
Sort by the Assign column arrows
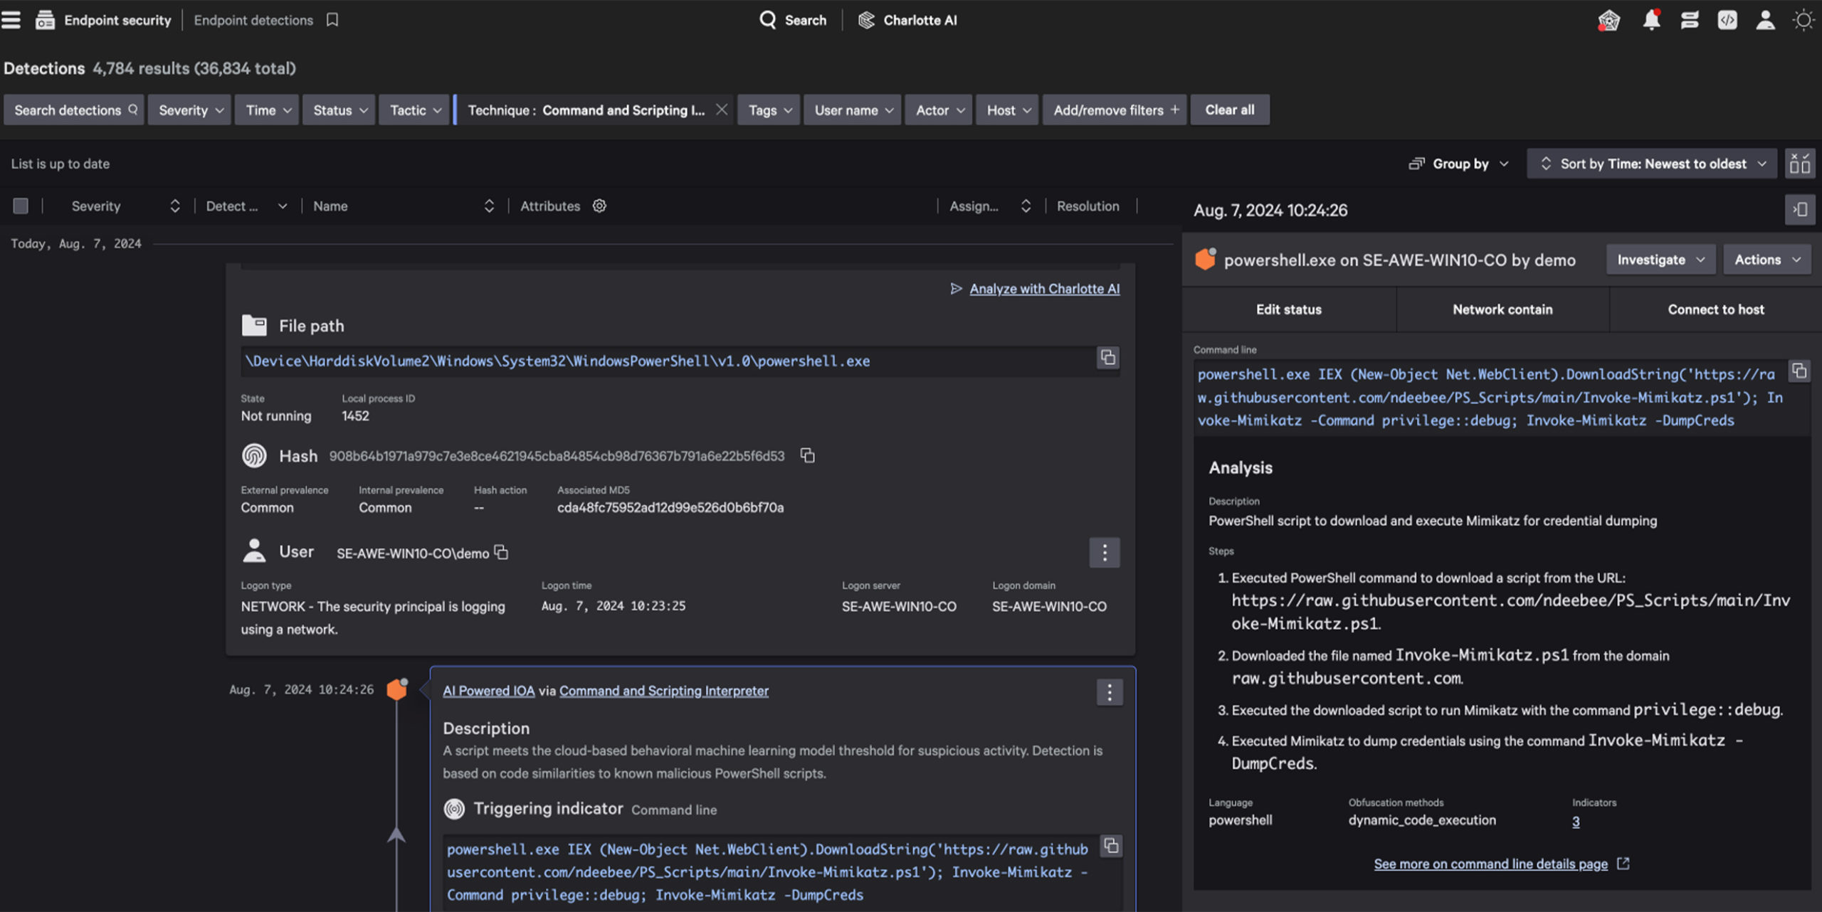pyautogui.click(x=1026, y=206)
